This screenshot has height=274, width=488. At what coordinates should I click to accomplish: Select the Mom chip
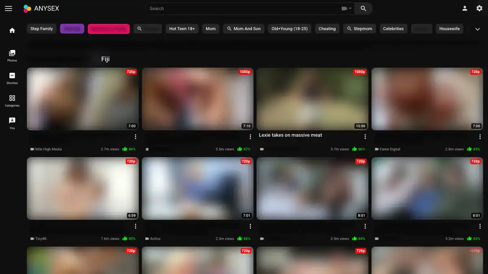click(211, 29)
